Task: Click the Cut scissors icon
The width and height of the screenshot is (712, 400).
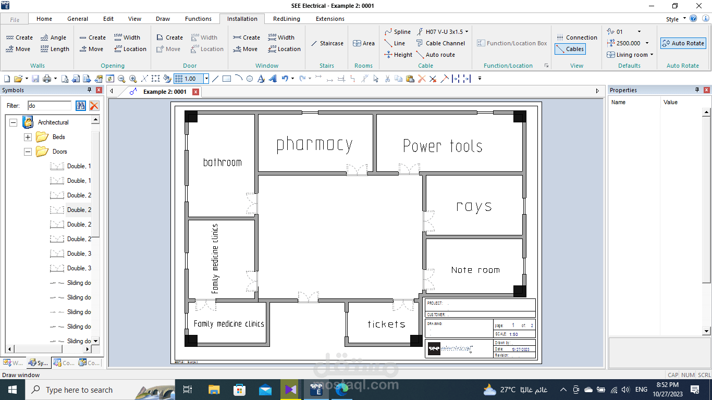Action: point(387,79)
